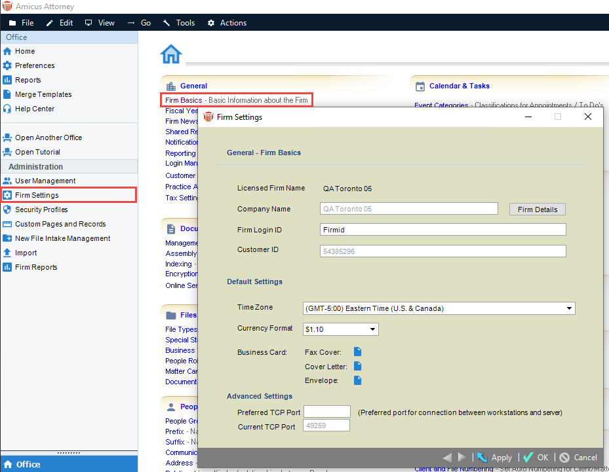The image size is (609, 472).
Task: Click the Administration sidebar section header
Action: 69,166
